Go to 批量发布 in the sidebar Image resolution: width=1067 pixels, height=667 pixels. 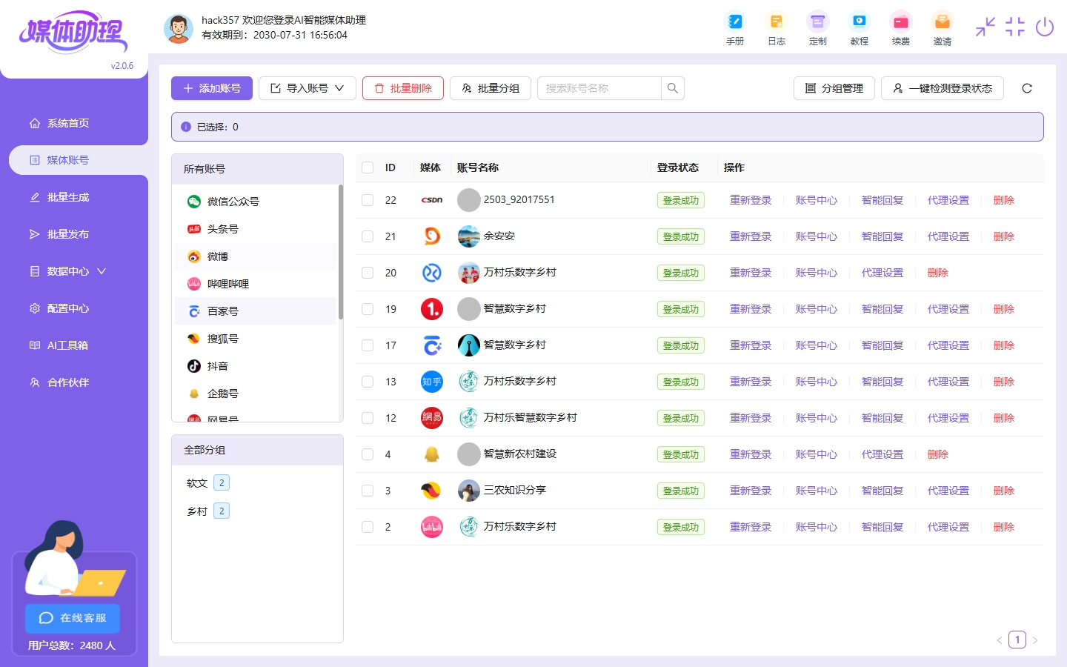[68, 234]
